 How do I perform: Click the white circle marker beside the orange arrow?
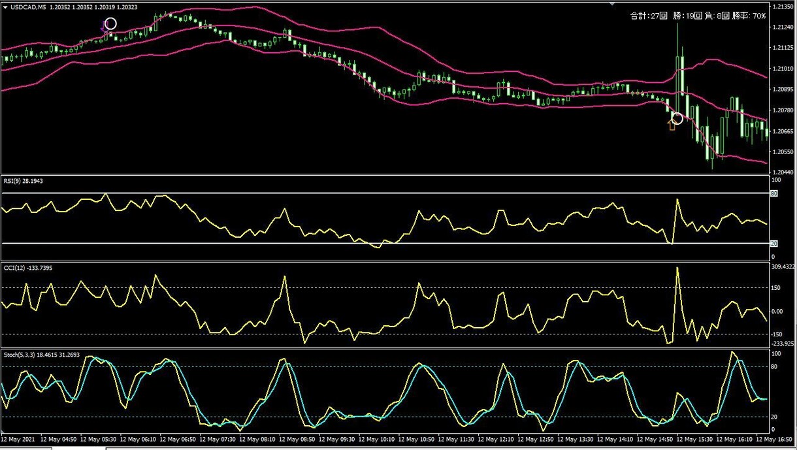[677, 119]
